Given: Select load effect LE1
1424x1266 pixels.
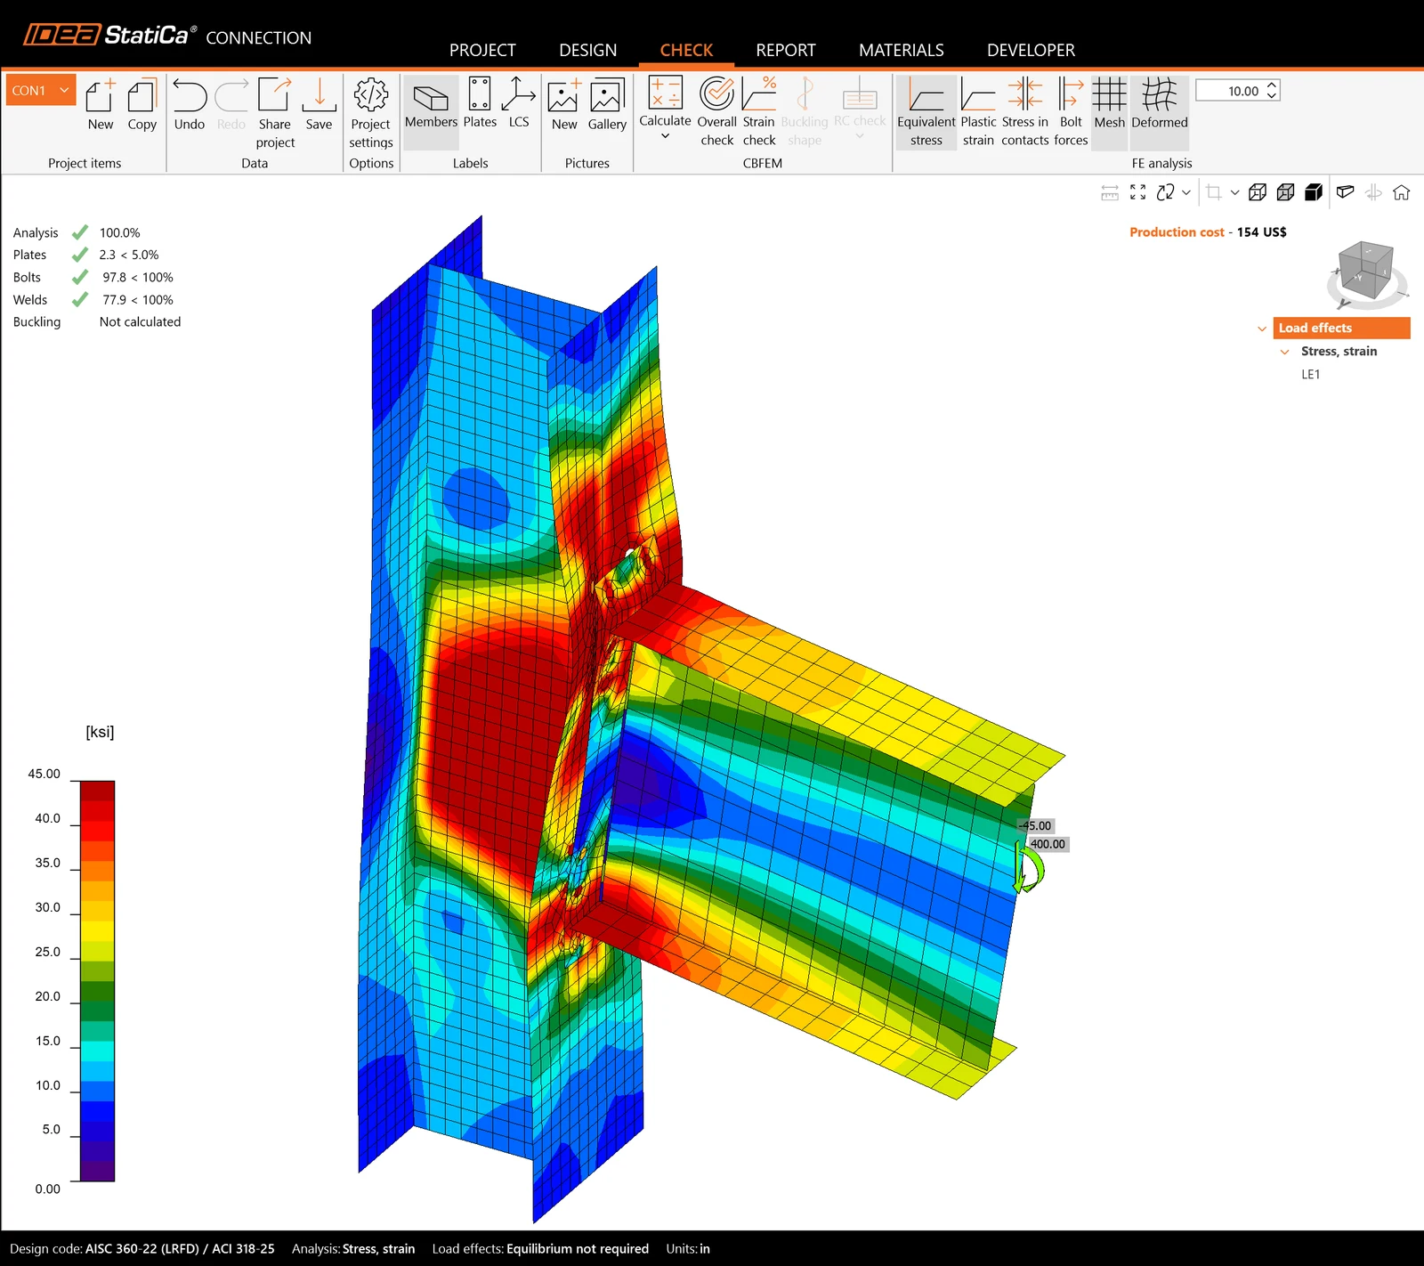Looking at the screenshot, I should [x=1310, y=375].
